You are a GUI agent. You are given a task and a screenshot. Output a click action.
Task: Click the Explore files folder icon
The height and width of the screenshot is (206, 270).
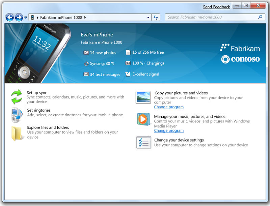(17, 134)
